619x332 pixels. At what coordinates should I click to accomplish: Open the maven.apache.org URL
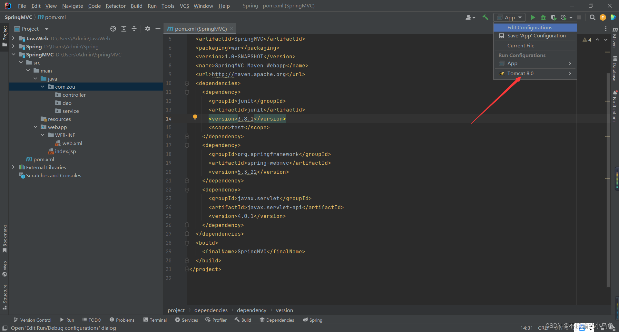point(249,74)
